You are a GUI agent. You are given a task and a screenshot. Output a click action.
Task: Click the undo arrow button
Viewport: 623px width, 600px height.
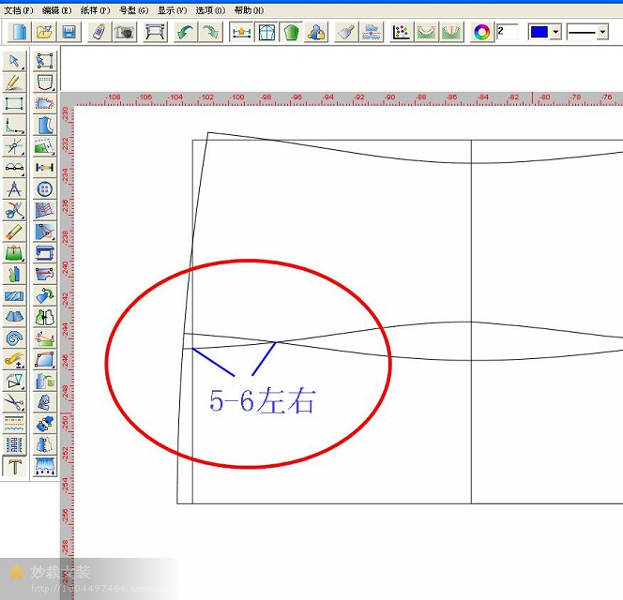click(x=186, y=32)
